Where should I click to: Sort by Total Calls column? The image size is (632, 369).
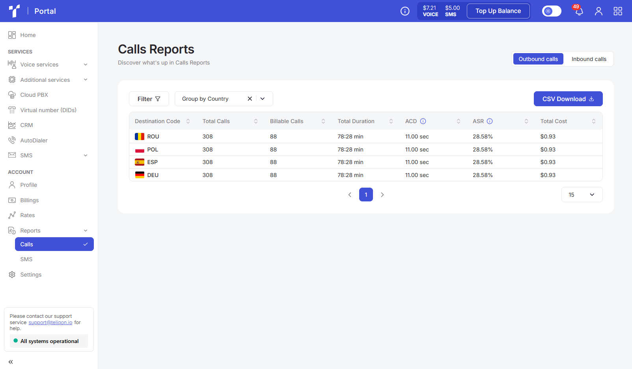256,121
